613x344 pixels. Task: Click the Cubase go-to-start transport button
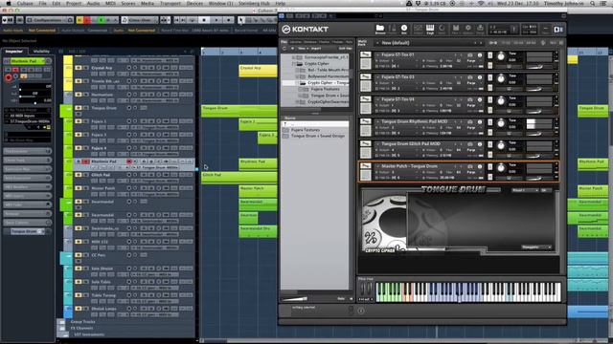click(x=177, y=19)
